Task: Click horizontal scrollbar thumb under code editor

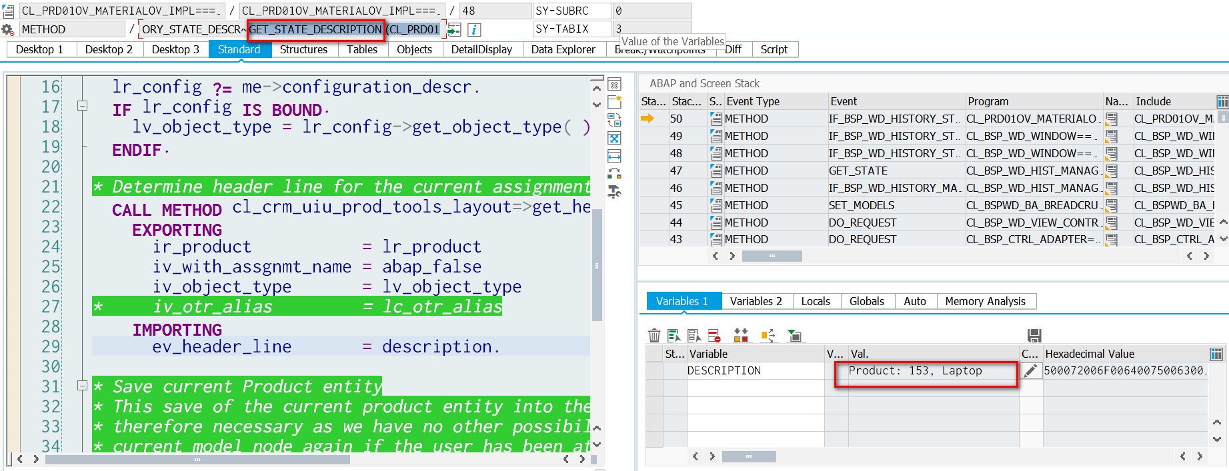Action: [197, 459]
